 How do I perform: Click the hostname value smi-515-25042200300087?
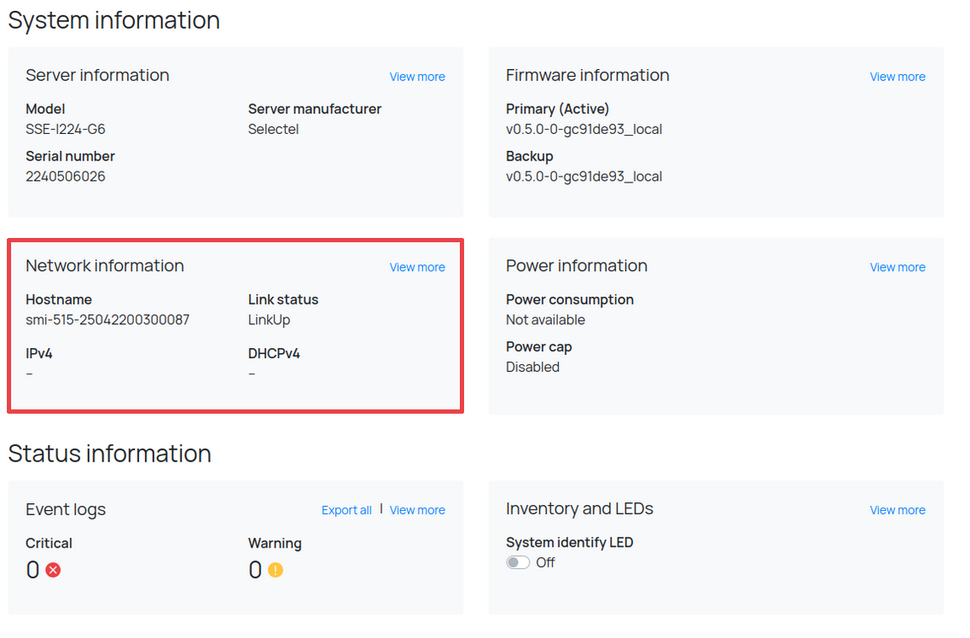tap(107, 320)
